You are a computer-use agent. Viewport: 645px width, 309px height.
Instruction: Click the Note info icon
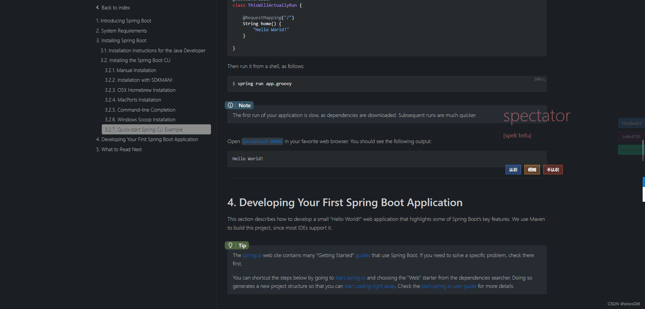coord(230,105)
